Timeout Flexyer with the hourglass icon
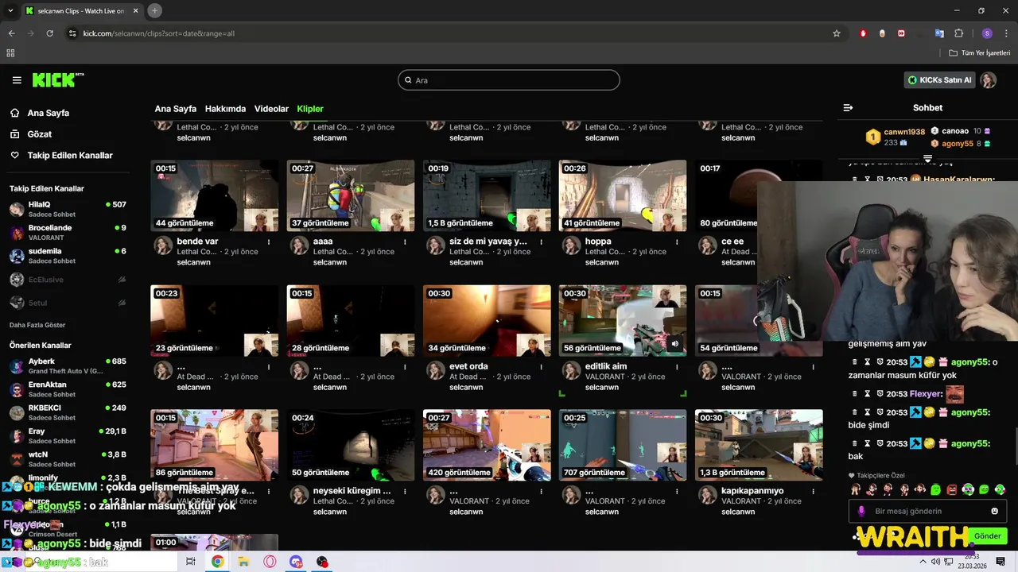Screen dimensions: 1018x572 tap(868, 394)
